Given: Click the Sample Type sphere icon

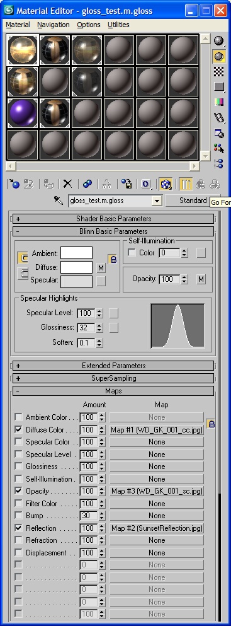Looking at the screenshot, I should [x=218, y=41].
